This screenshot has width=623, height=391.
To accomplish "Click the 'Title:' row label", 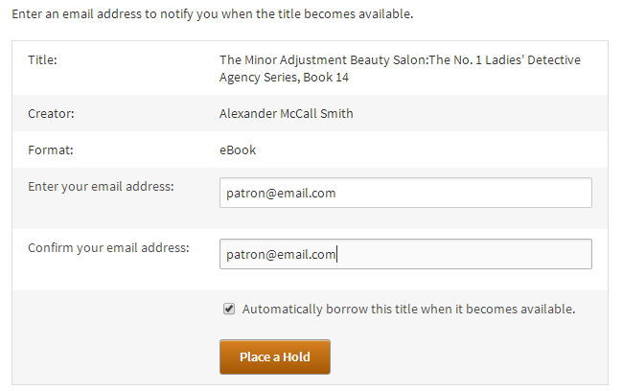I will coord(42,60).
